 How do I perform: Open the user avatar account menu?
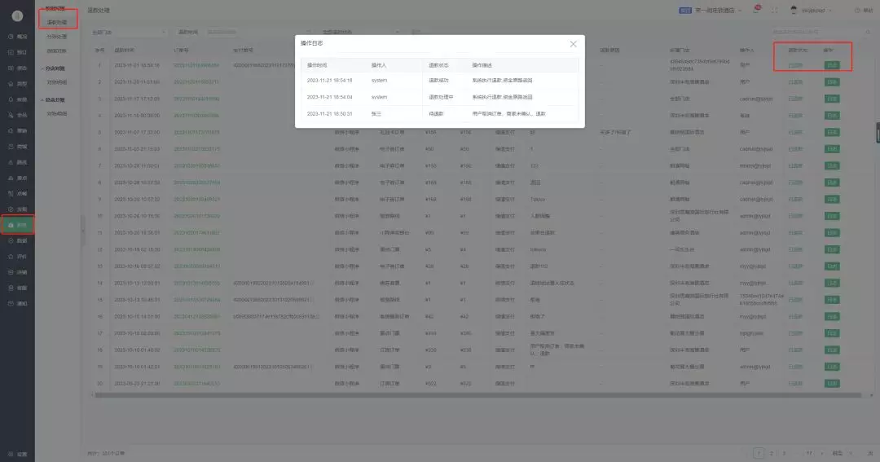pos(811,10)
